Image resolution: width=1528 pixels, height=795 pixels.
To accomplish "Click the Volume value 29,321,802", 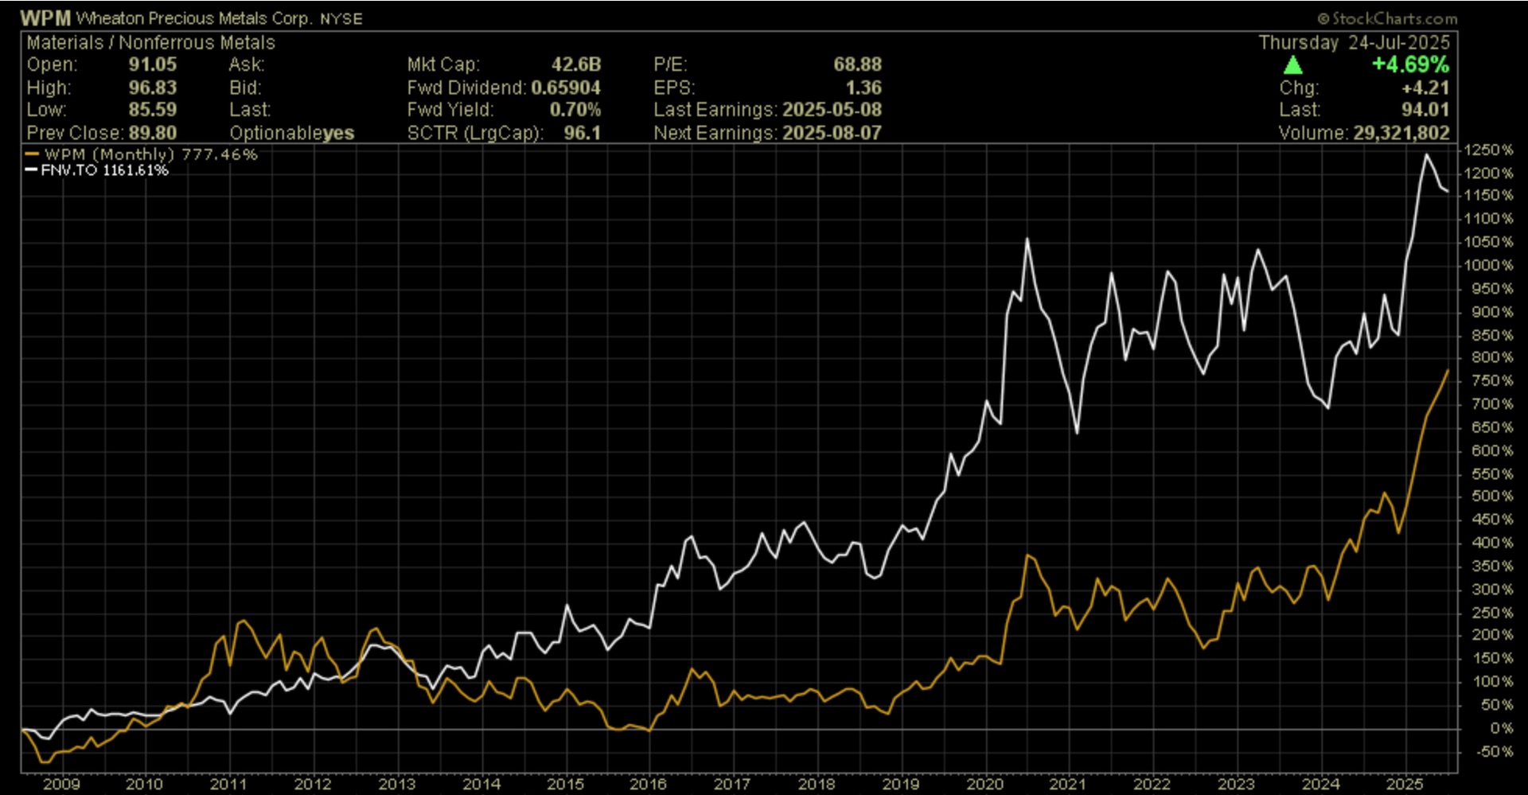I will (x=1401, y=133).
